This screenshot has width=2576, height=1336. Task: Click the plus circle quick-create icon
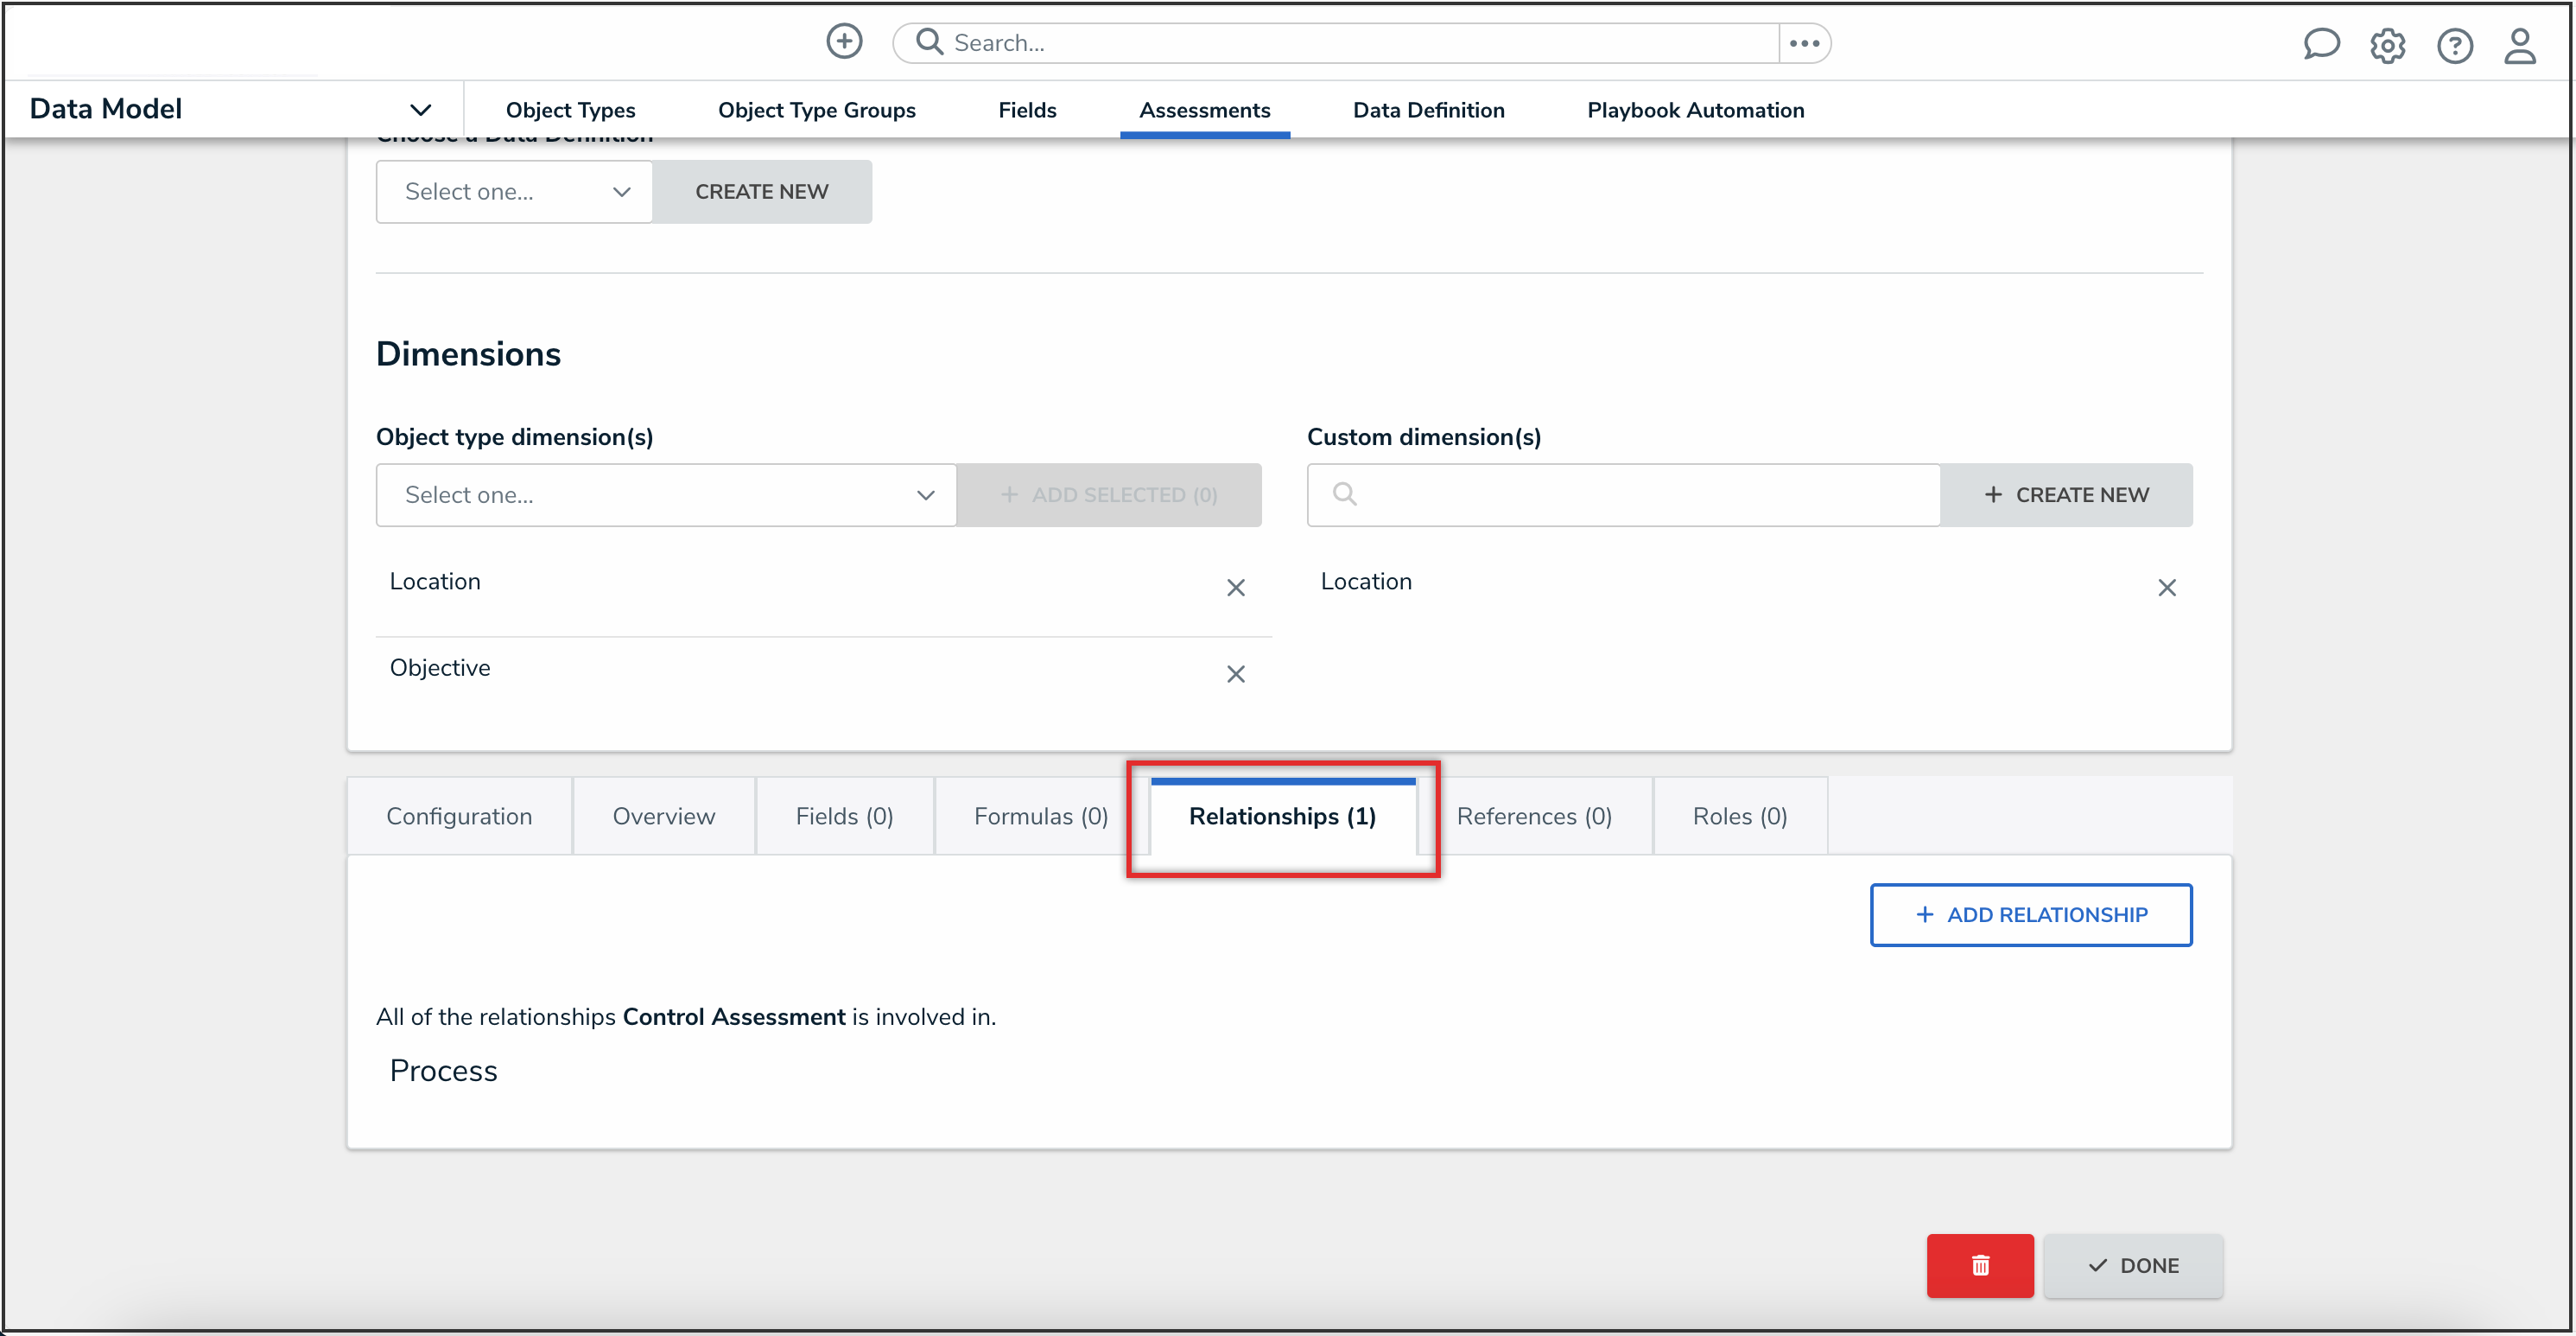pyautogui.click(x=844, y=42)
